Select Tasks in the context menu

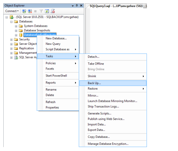click(x=58, y=56)
